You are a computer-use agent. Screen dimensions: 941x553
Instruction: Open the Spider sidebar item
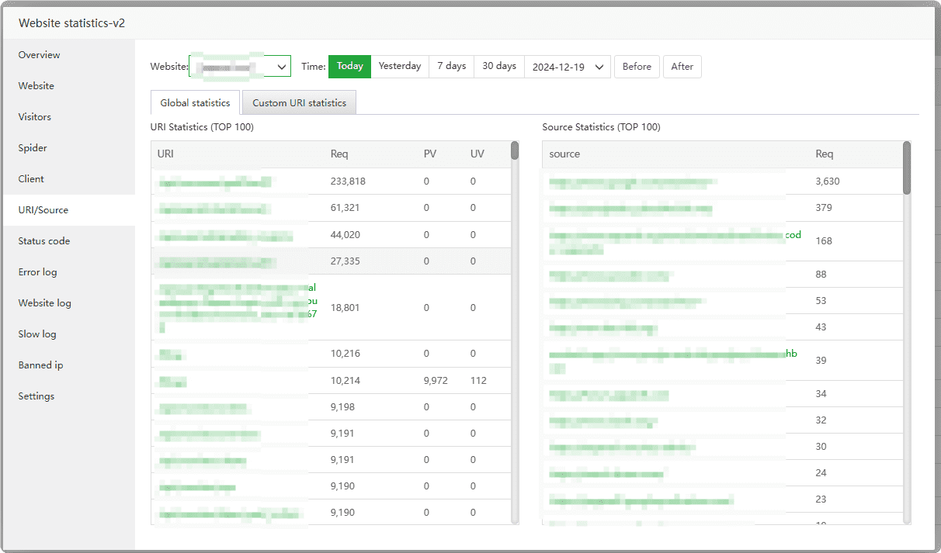click(x=33, y=148)
